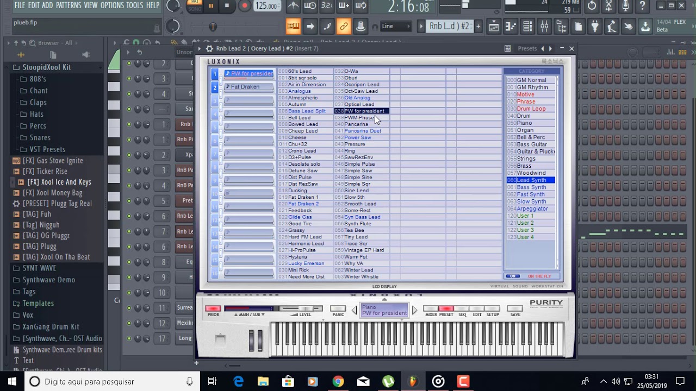Pause playback in transport
This screenshot has width=696, height=391.
tap(211, 6)
